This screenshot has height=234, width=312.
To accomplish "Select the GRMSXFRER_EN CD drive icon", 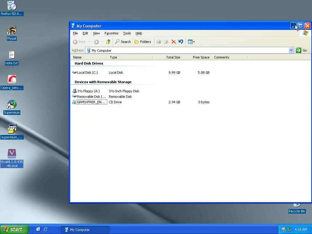I will 74,102.
